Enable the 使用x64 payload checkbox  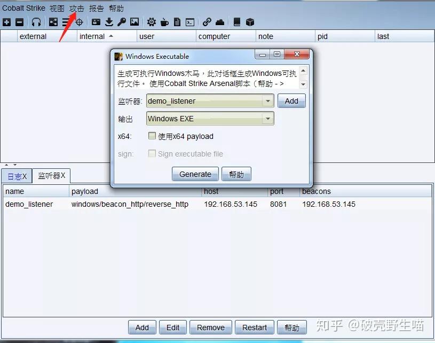coord(152,136)
